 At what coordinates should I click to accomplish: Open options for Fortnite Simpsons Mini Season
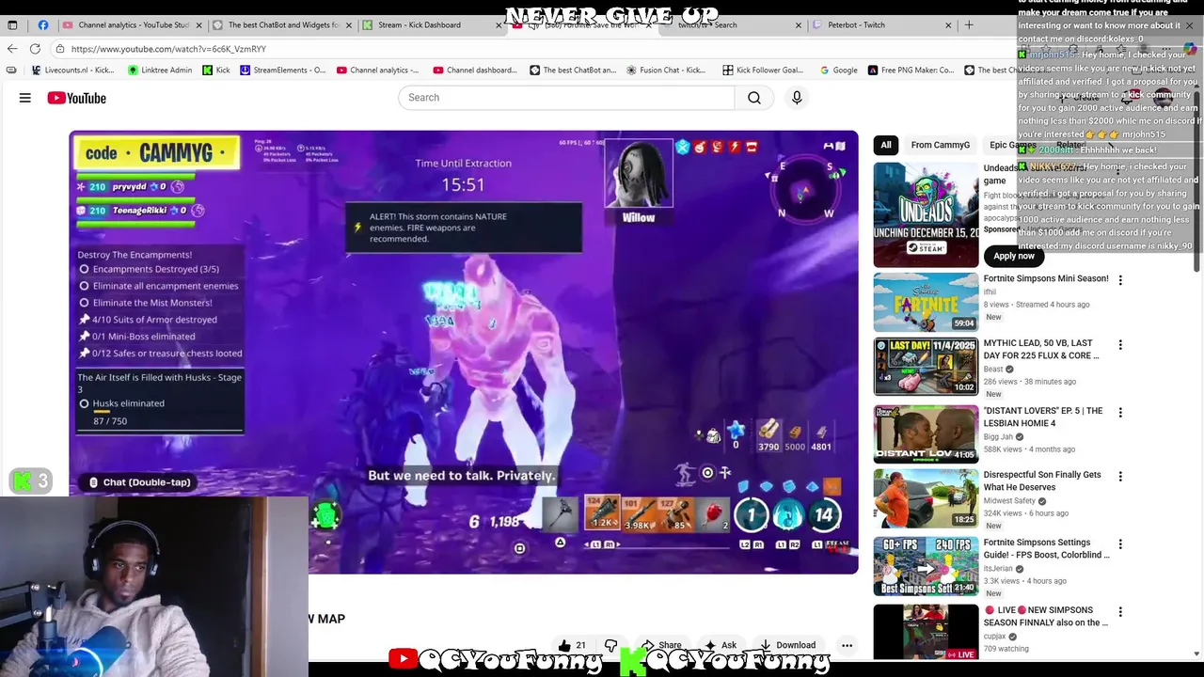(1120, 280)
